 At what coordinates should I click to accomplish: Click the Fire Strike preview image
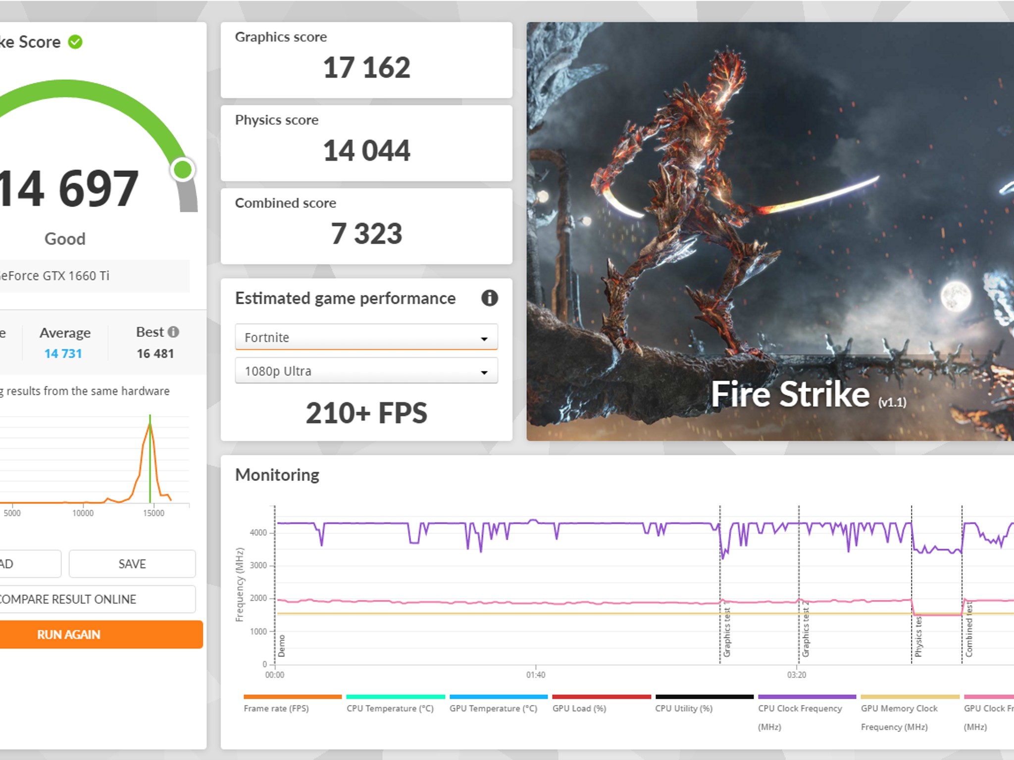point(770,231)
